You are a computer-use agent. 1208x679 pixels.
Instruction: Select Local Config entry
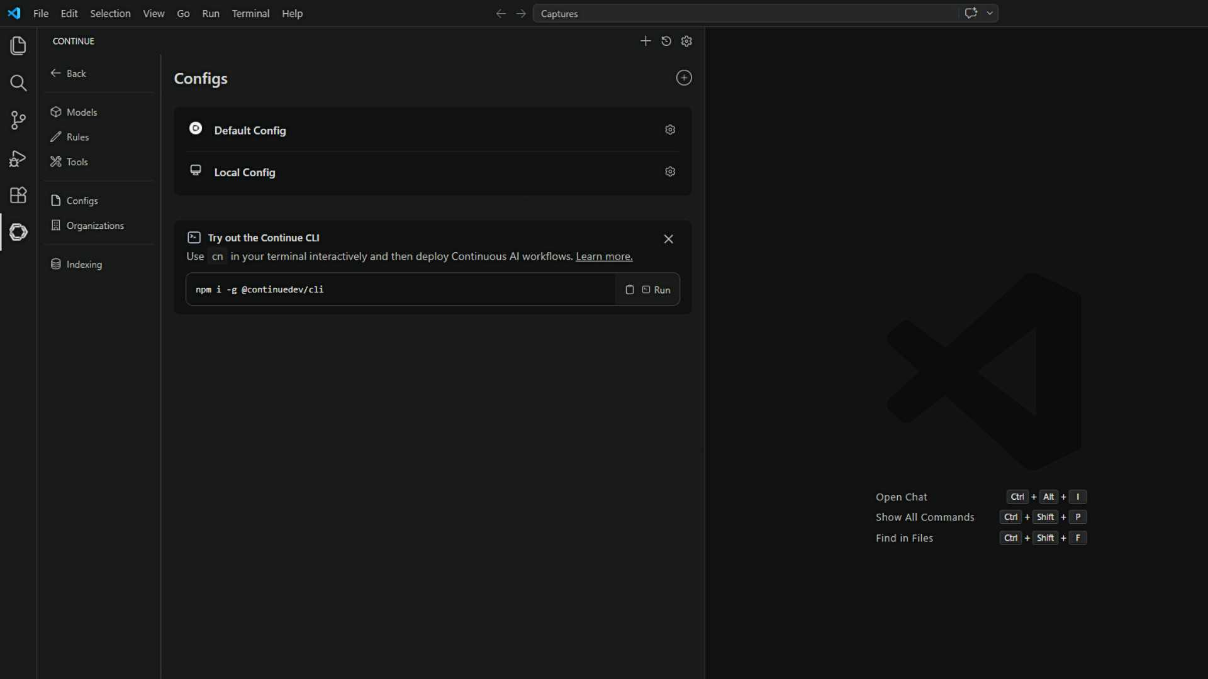tap(433, 172)
